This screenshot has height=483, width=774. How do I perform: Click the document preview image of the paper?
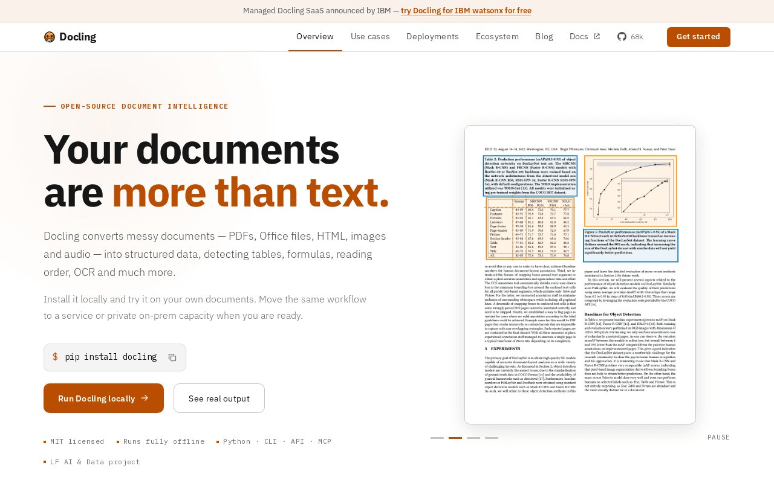tap(580, 275)
